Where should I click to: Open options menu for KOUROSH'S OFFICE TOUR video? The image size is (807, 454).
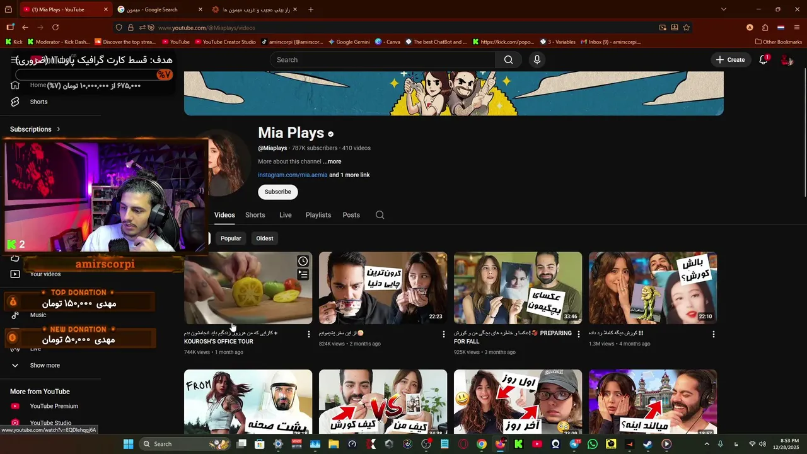coord(309,334)
